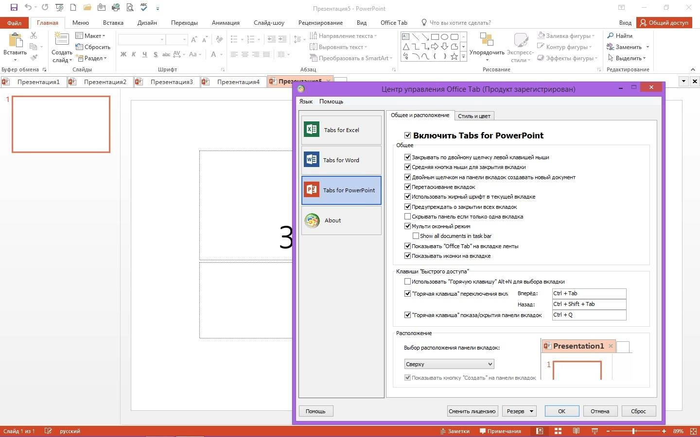Image resolution: width=700 pixels, height=437 pixels.
Task: Find text with Найти
Action: coord(620,35)
